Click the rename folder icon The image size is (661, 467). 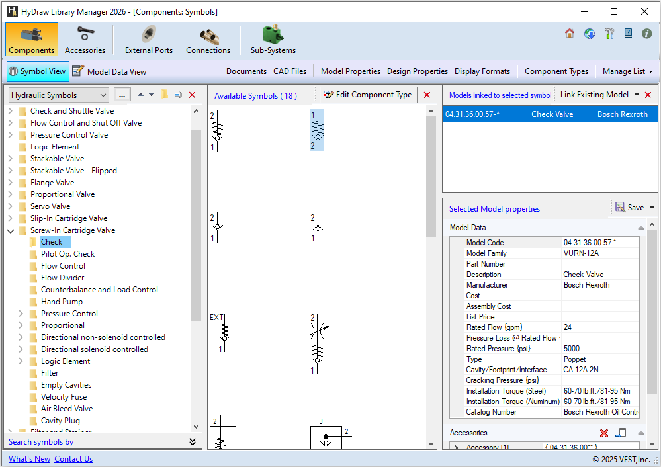[x=179, y=95]
